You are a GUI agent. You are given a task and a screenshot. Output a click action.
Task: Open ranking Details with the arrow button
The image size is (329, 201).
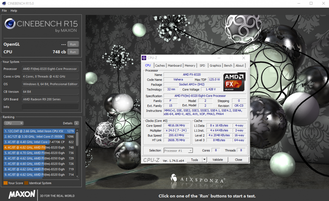click(x=76, y=123)
